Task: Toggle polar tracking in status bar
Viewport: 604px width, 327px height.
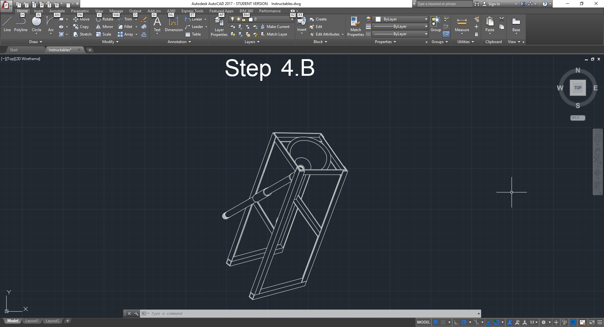Action: click(x=464, y=322)
